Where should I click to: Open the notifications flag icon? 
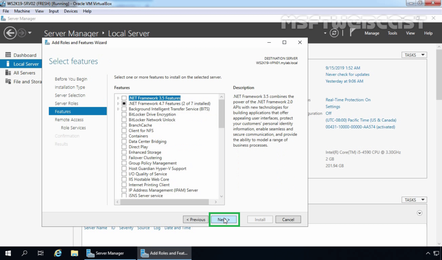tap(352, 33)
